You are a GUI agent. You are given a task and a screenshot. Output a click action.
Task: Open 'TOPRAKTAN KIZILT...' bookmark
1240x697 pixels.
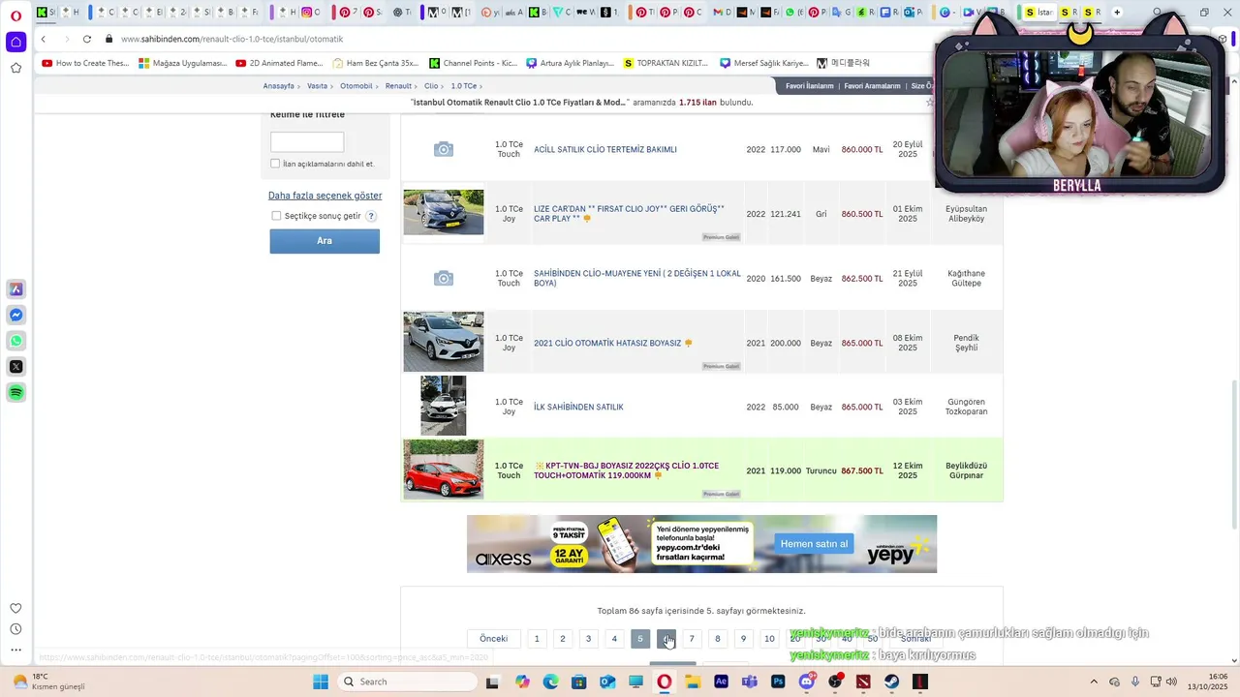coord(666,63)
